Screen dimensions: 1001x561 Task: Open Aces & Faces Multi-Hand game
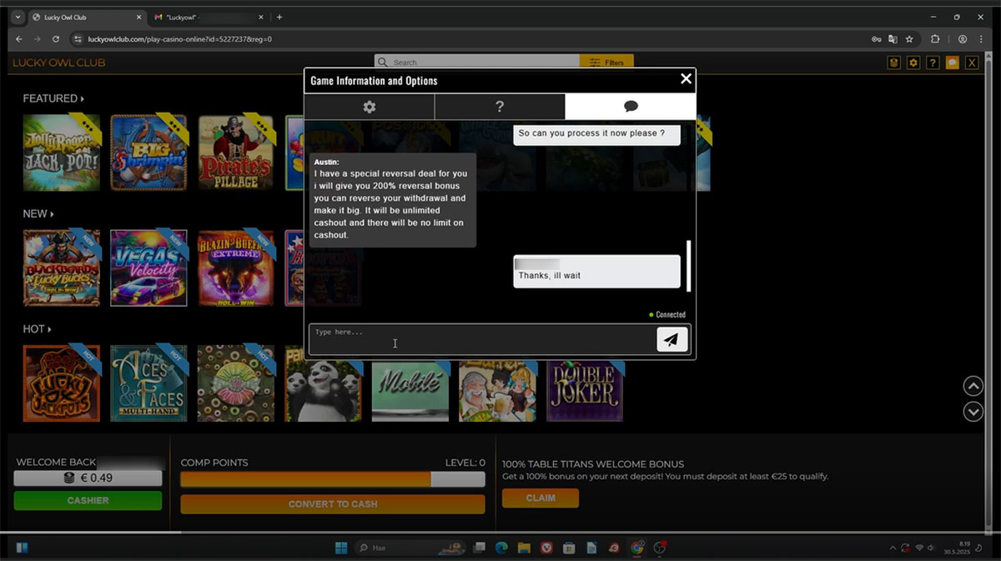148,383
